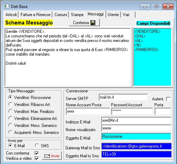Select Acquirenti: Mess. Generico radio button
This screenshot has width=177, height=164.
(x=10, y=132)
